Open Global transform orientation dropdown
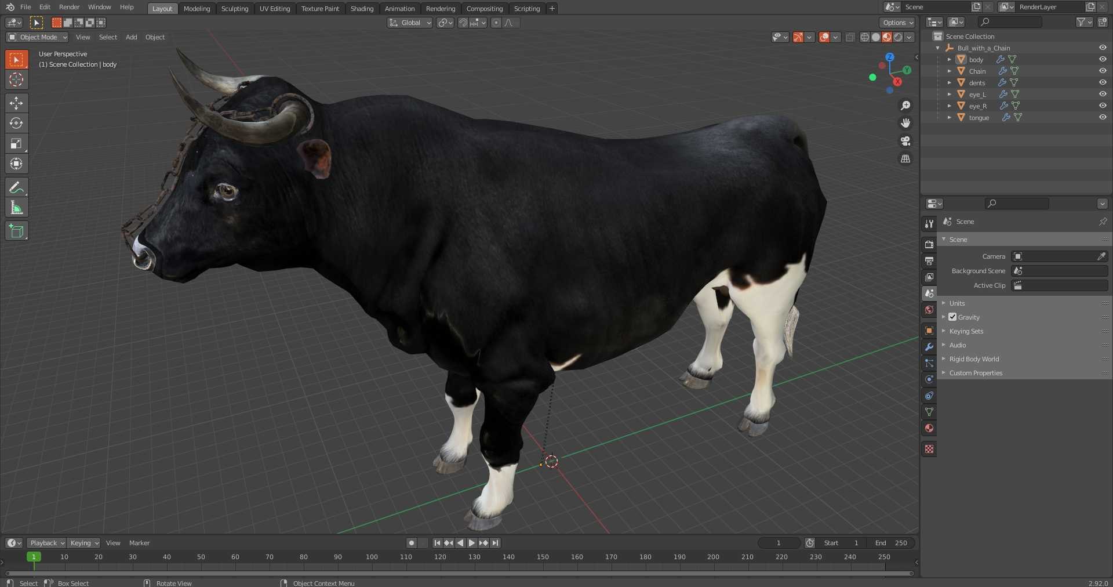The image size is (1113, 587). pos(410,23)
